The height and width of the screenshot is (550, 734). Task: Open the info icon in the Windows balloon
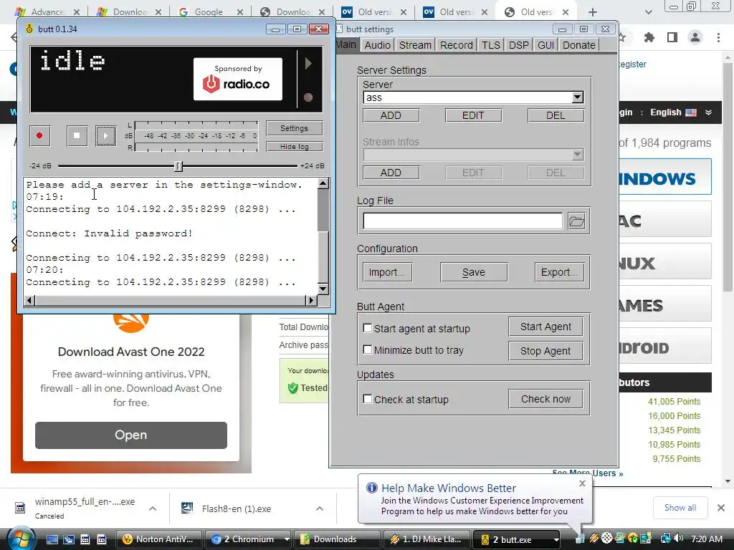coord(372,488)
